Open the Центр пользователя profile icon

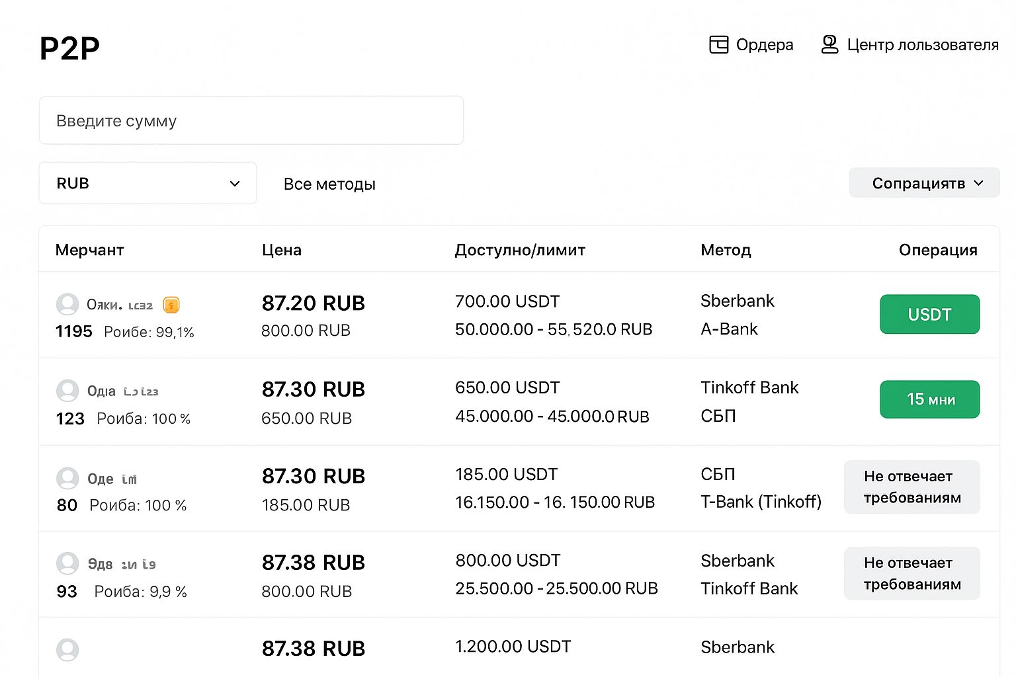click(x=829, y=44)
